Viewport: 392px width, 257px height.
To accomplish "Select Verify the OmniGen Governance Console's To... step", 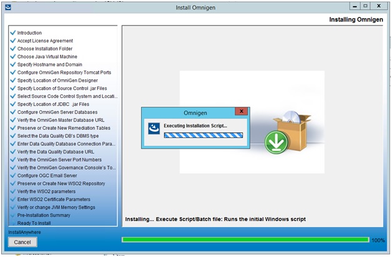I will [x=67, y=168].
